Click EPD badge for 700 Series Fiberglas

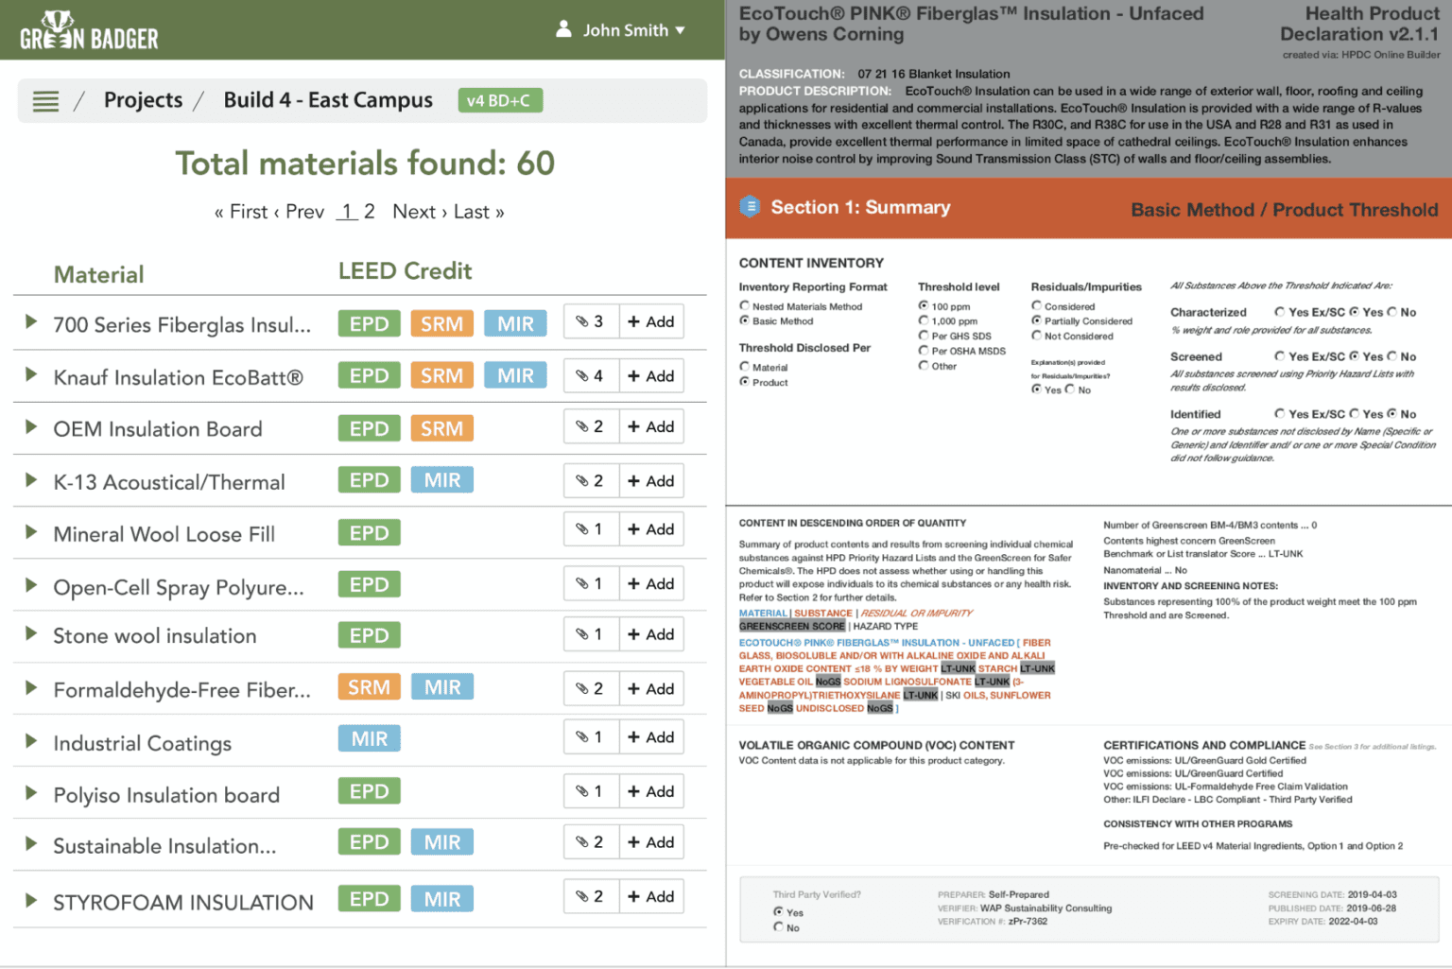pyautogui.click(x=370, y=323)
